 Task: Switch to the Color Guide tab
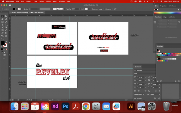(172, 6)
